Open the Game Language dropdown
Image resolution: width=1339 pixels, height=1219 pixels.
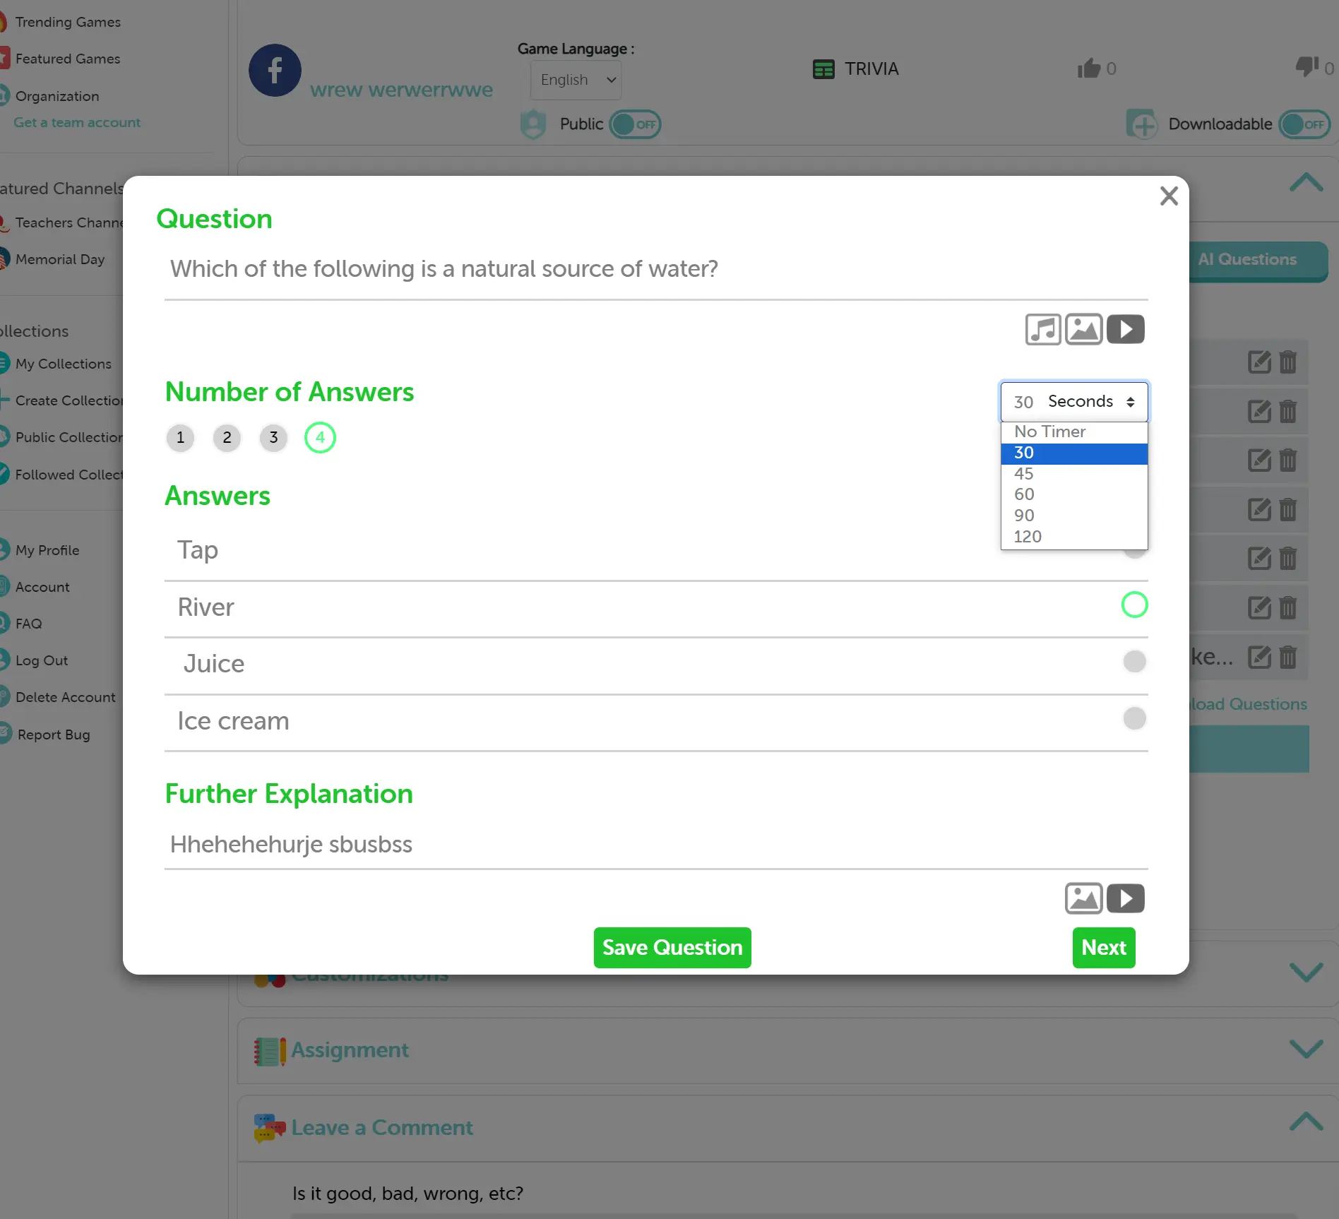click(576, 80)
